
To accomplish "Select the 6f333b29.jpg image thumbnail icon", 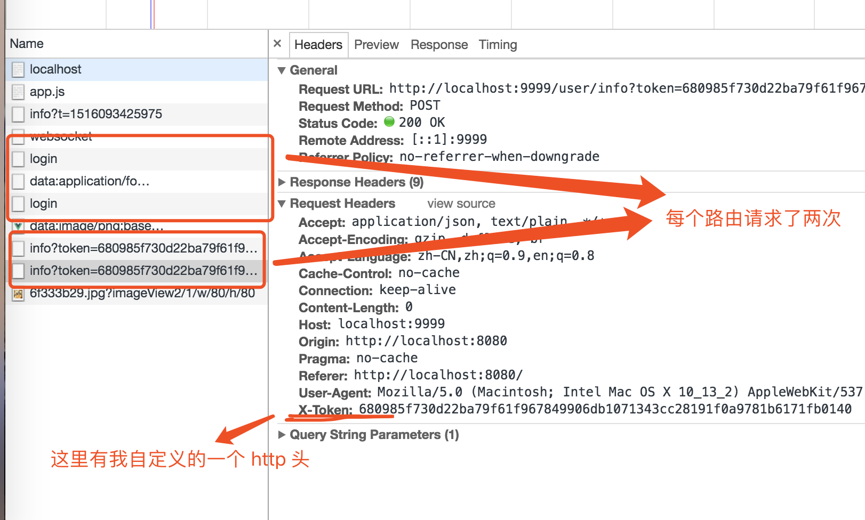I will 18,294.
